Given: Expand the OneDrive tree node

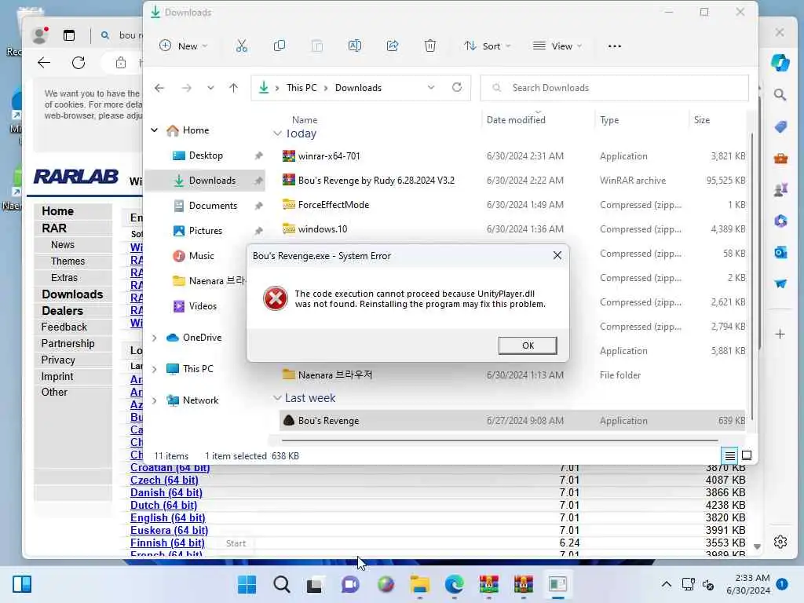Looking at the screenshot, I should (x=155, y=338).
